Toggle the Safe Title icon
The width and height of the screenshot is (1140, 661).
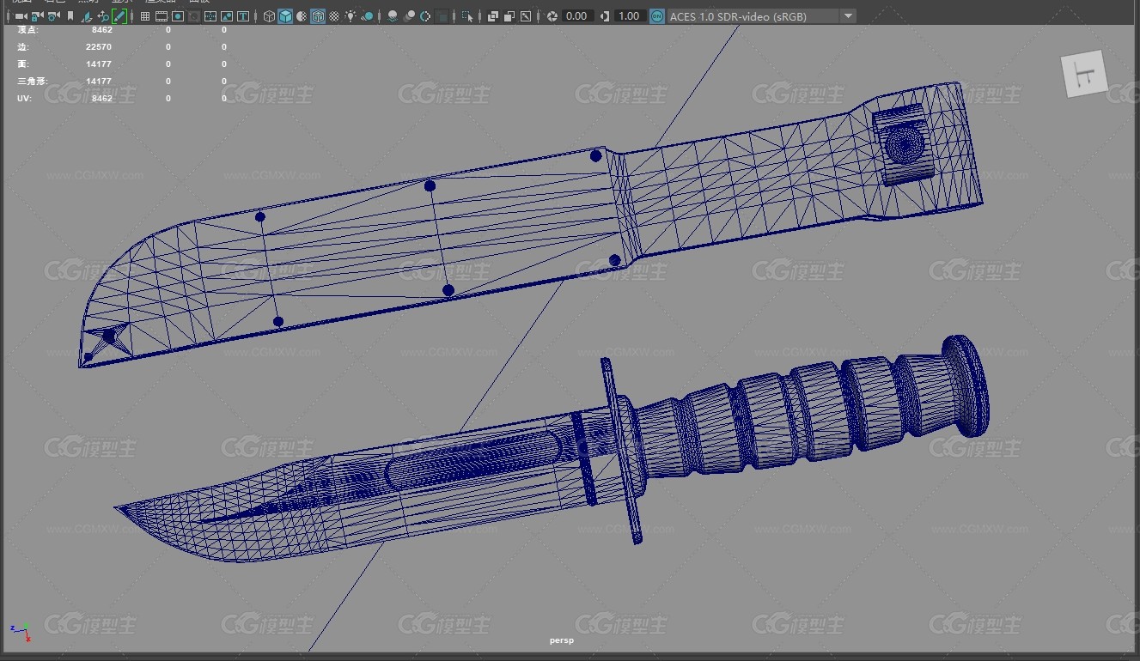[243, 15]
